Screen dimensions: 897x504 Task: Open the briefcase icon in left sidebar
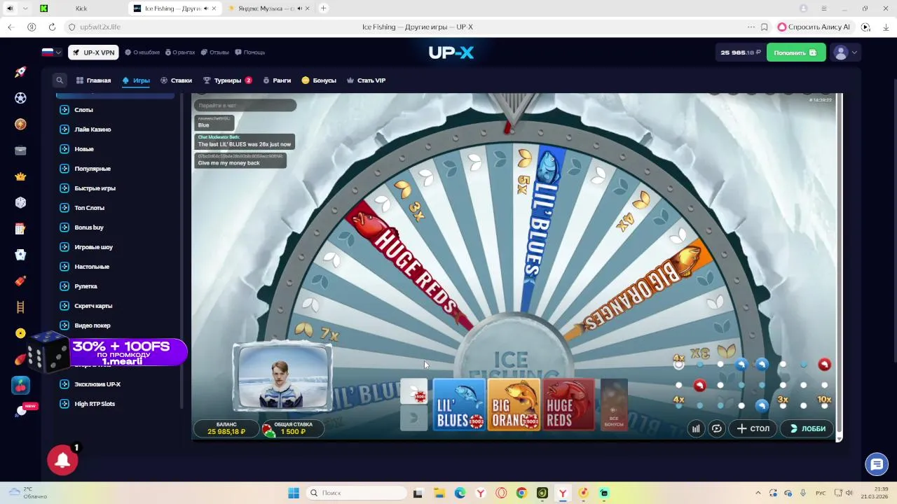coord(20,150)
